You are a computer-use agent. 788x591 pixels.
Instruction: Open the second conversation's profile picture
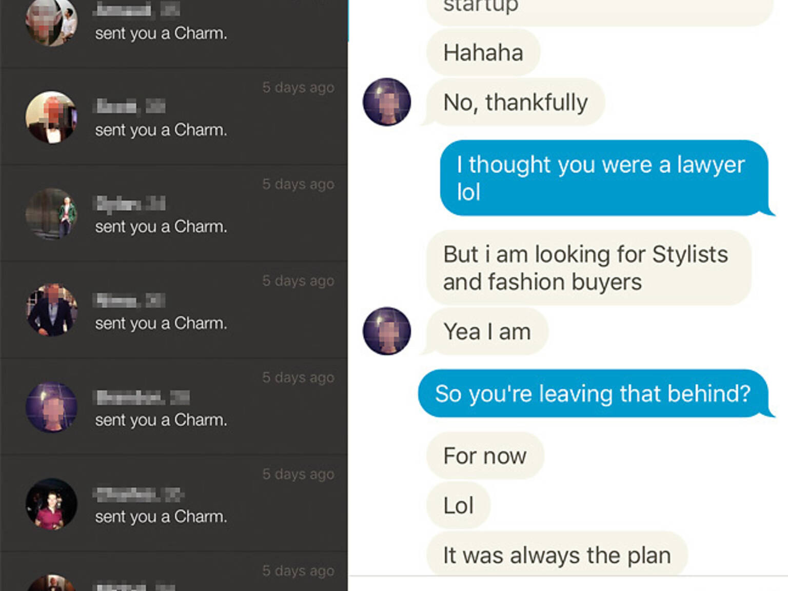point(51,117)
